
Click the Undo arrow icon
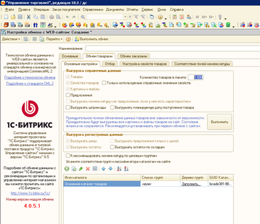click(67, 17)
